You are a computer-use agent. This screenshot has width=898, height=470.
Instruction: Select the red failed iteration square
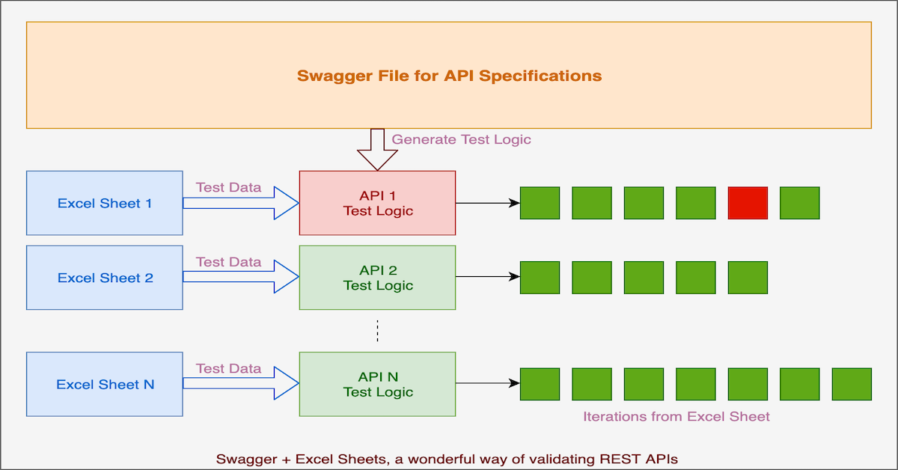tap(748, 203)
